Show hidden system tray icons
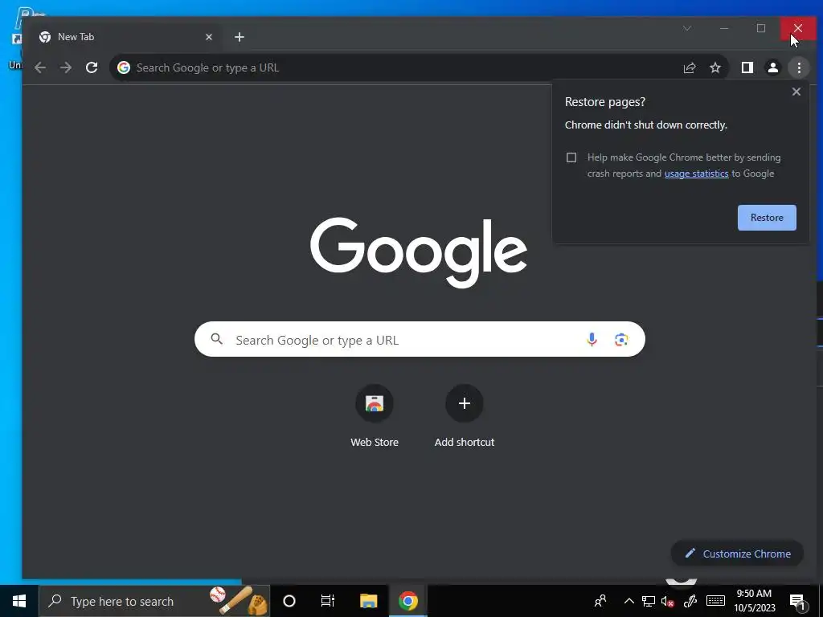Image resolution: width=823 pixels, height=617 pixels. click(629, 601)
